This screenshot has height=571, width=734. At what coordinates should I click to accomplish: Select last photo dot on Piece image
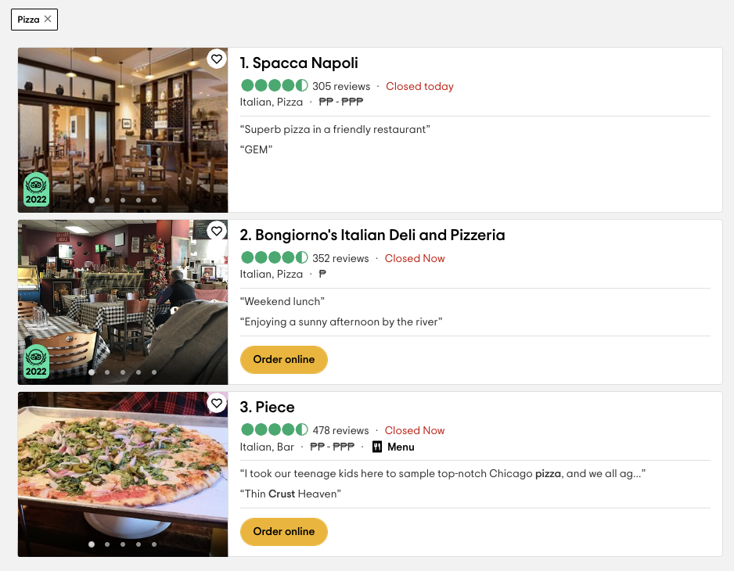(154, 544)
